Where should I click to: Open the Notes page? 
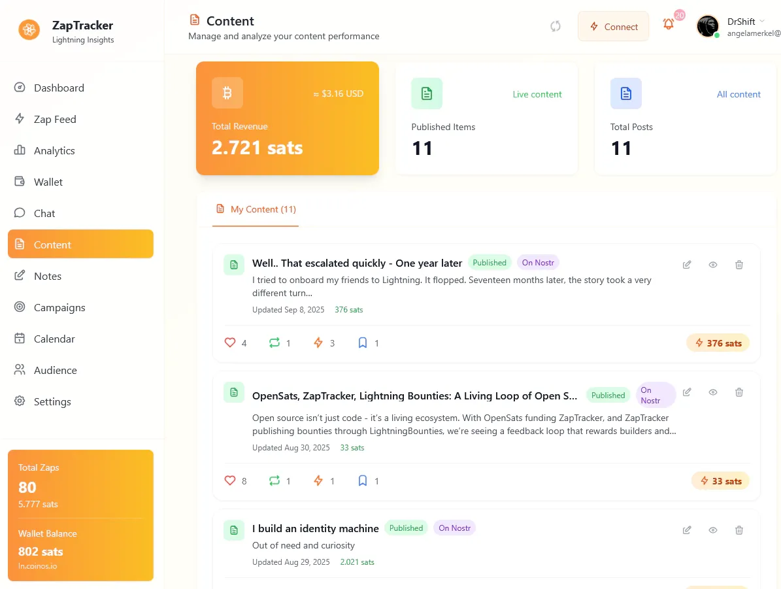[80, 276]
